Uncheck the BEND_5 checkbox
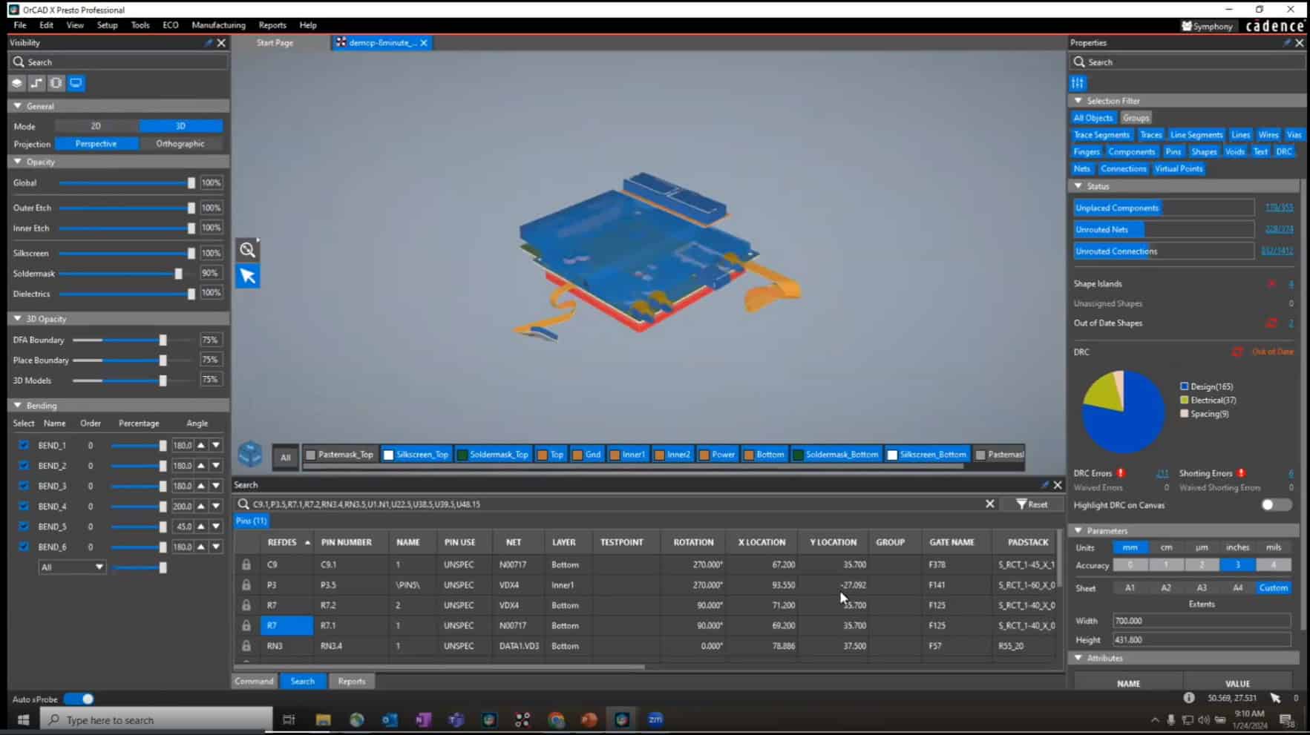The width and height of the screenshot is (1310, 735). [x=24, y=527]
